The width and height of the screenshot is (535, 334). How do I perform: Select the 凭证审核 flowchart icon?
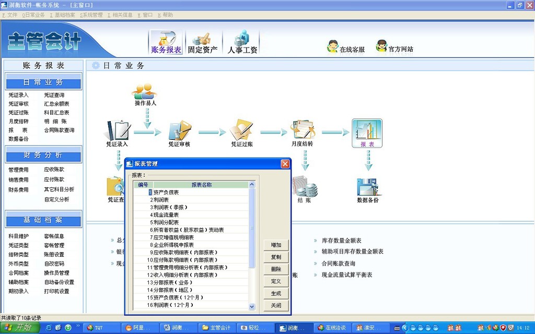[x=180, y=130]
